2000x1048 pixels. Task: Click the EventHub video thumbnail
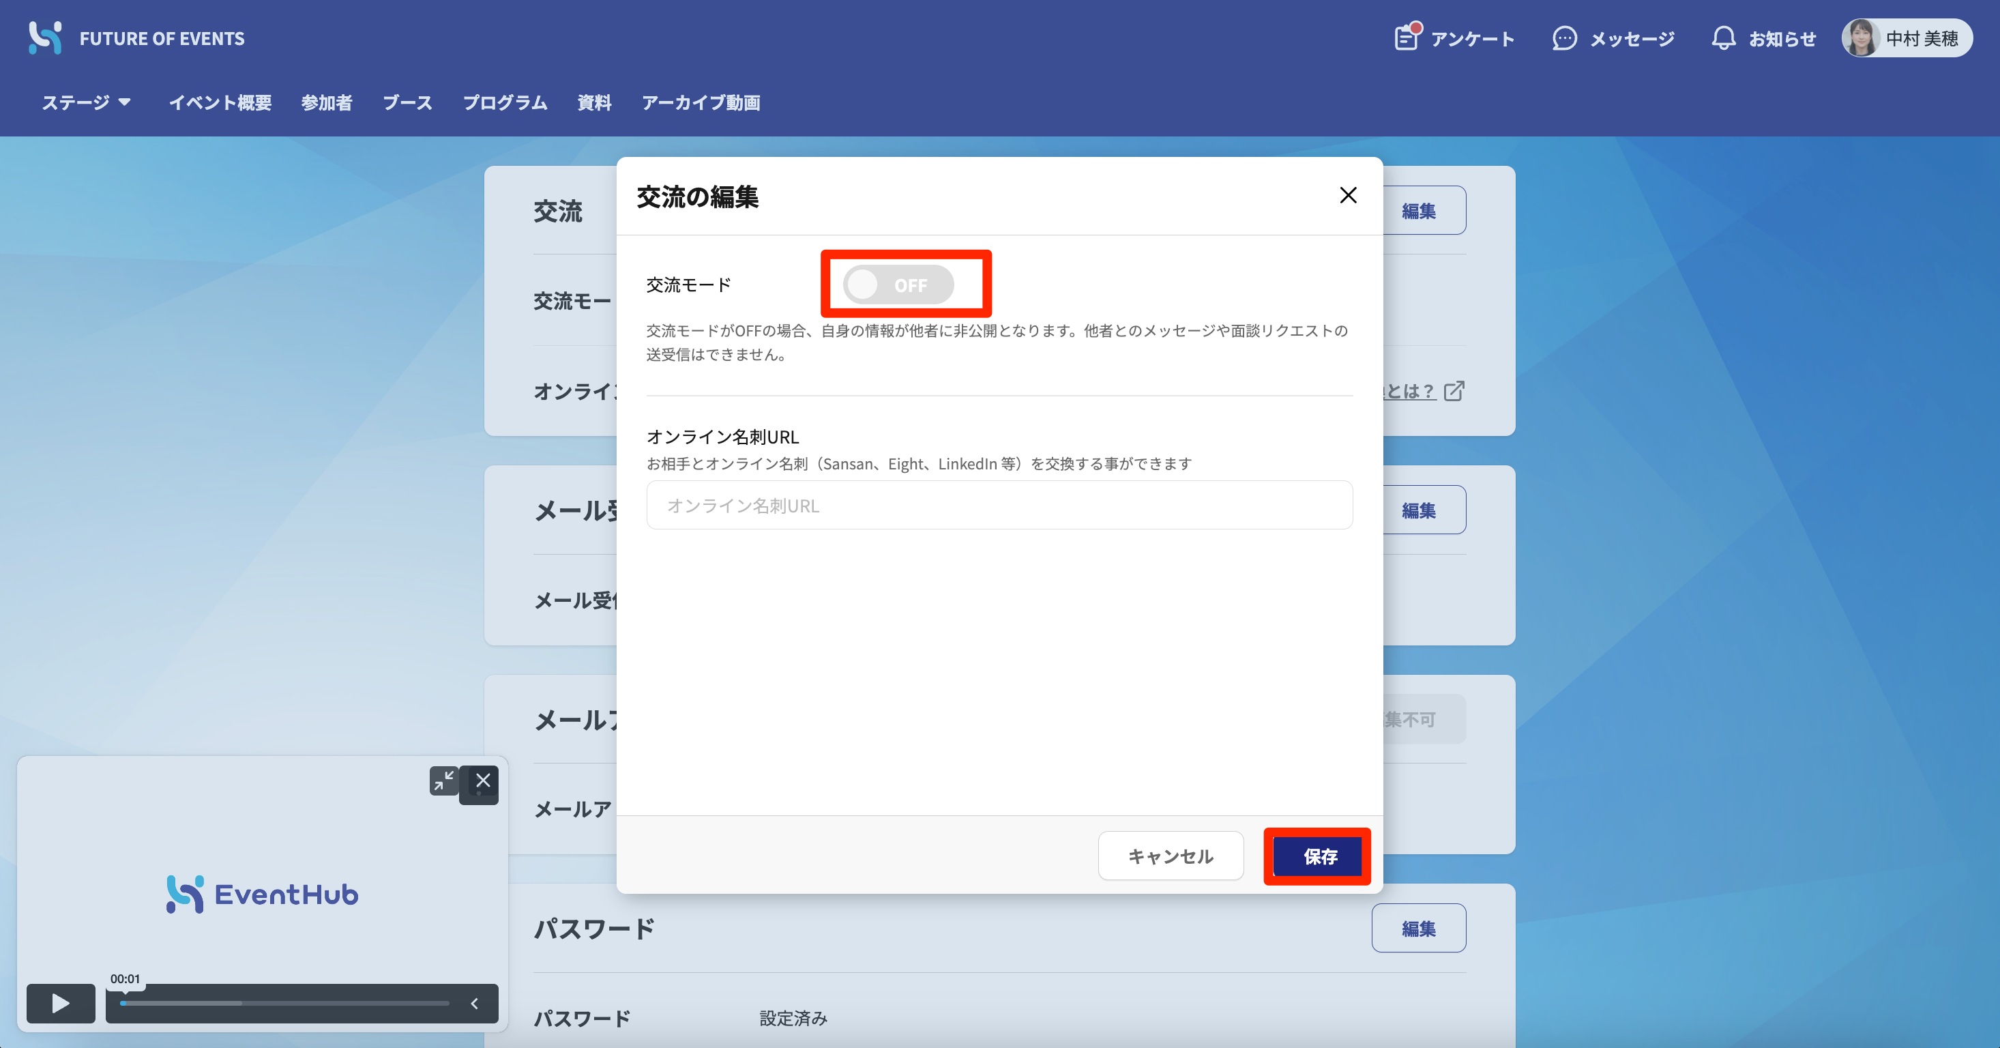[263, 894]
